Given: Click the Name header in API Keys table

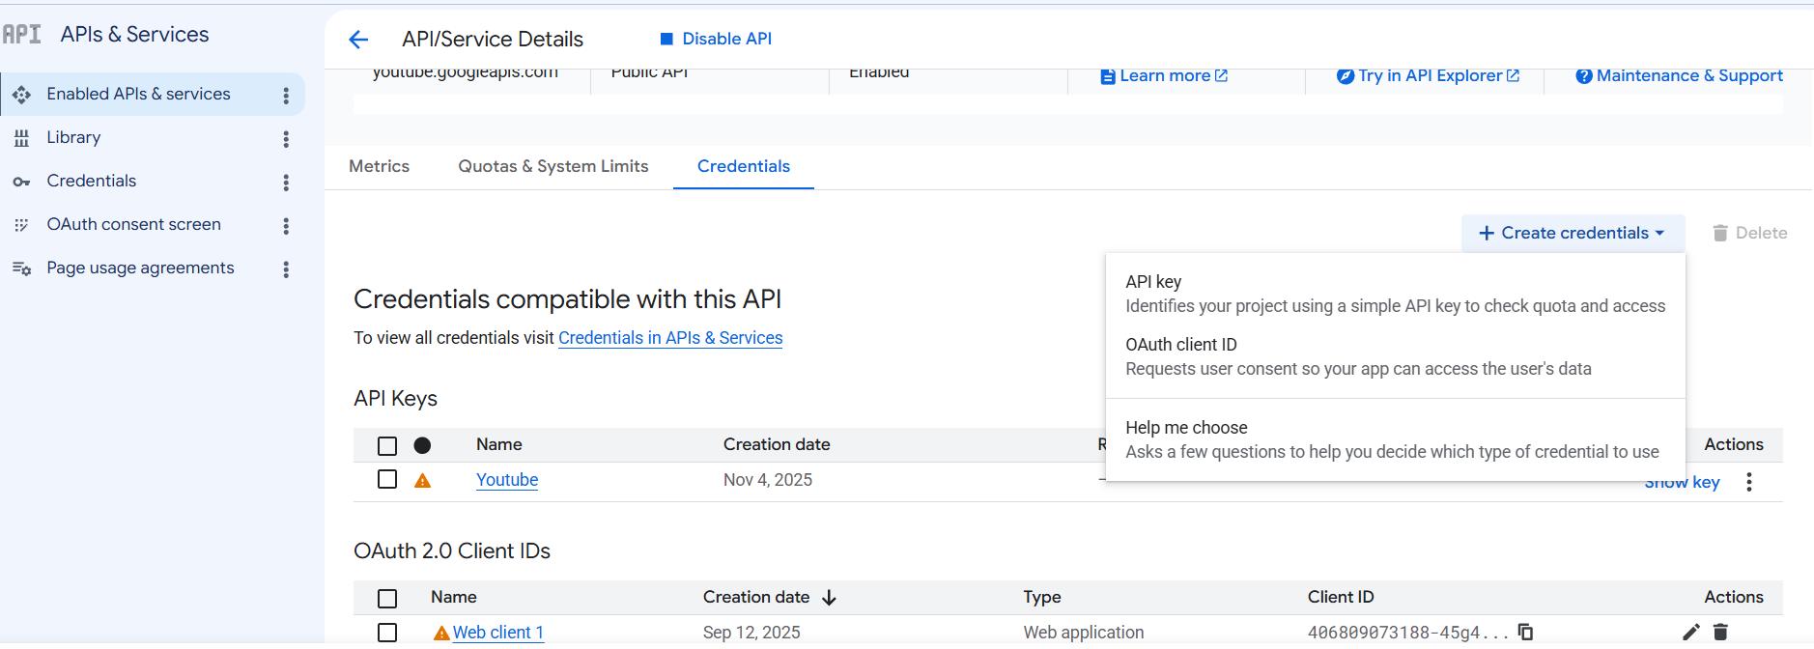Looking at the screenshot, I should click(498, 444).
